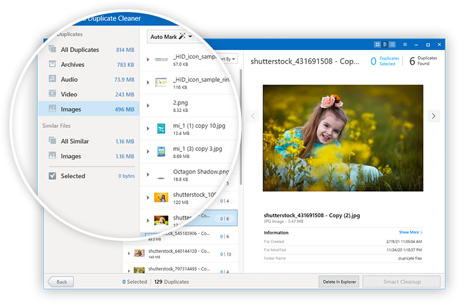
Task: Expand the _HID_icon_sample_rin 116 KB group
Action: [148, 82]
